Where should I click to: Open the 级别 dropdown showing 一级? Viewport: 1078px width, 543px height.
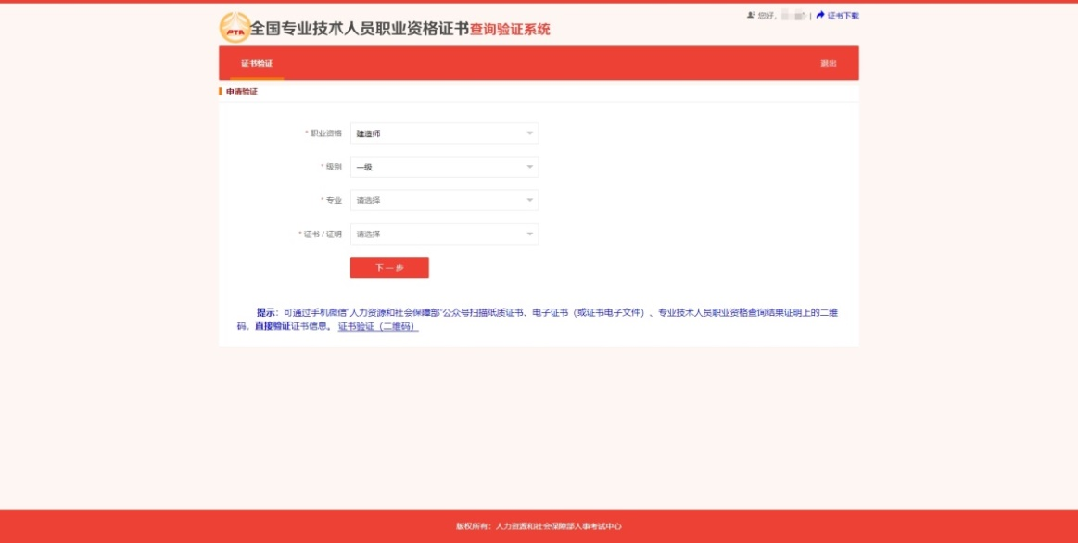tap(444, 168)
